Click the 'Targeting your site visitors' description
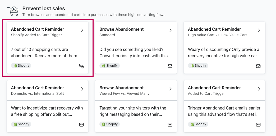This screenshot has height=136, width=276. [133, 111]
